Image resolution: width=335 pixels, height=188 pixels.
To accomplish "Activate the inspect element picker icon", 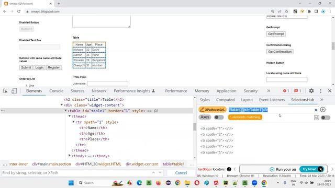I will click(x=5, y=91).
